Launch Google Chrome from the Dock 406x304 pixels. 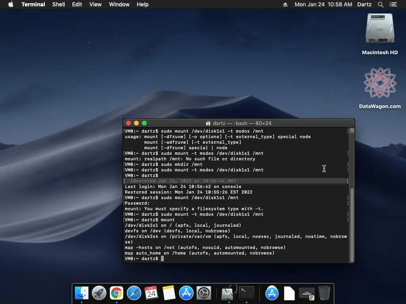[117, 293]
